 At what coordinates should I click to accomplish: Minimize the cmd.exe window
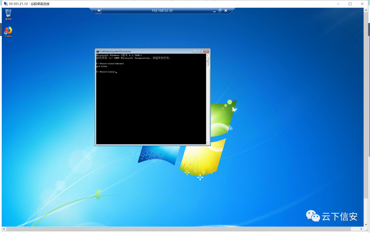(195, 51)
